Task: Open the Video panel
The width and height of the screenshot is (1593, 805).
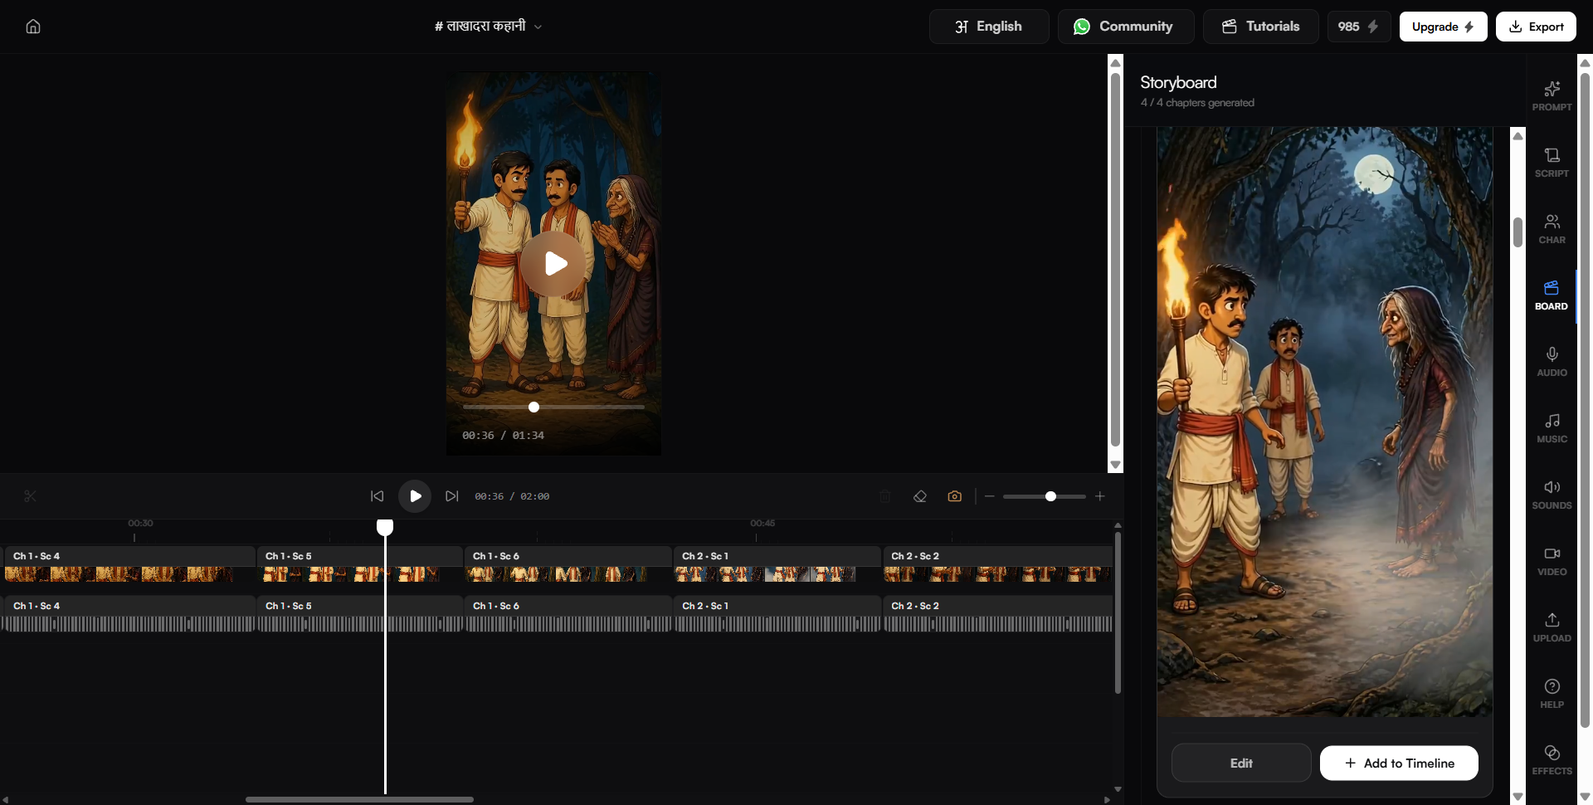Action: tap(1552, 561)
